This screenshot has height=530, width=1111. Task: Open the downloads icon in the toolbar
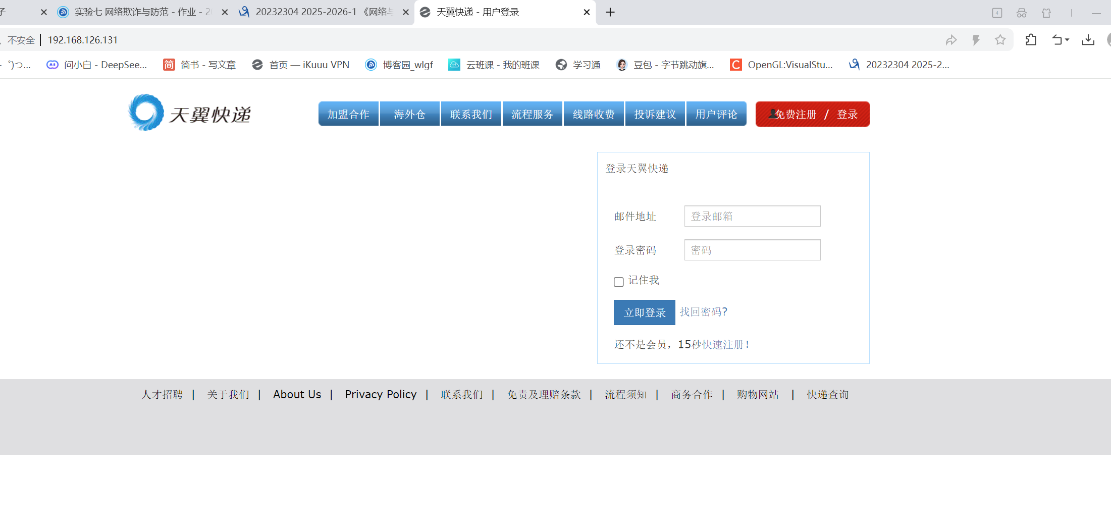(1088, 39)
